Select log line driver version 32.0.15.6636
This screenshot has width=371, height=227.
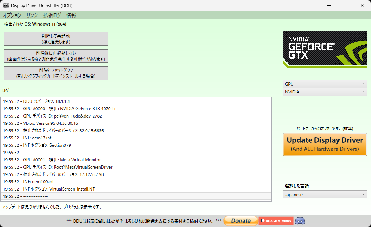(136, 131)
